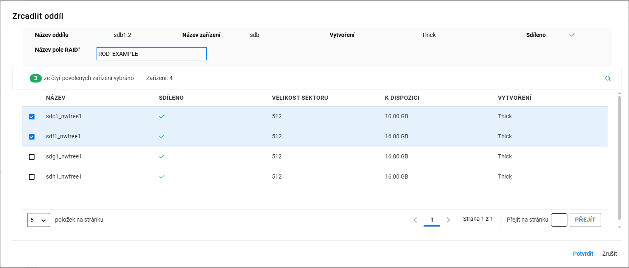Click the scrollbar down arrow
The width and height of the screenshot is (629, 268).
point(620,227)
